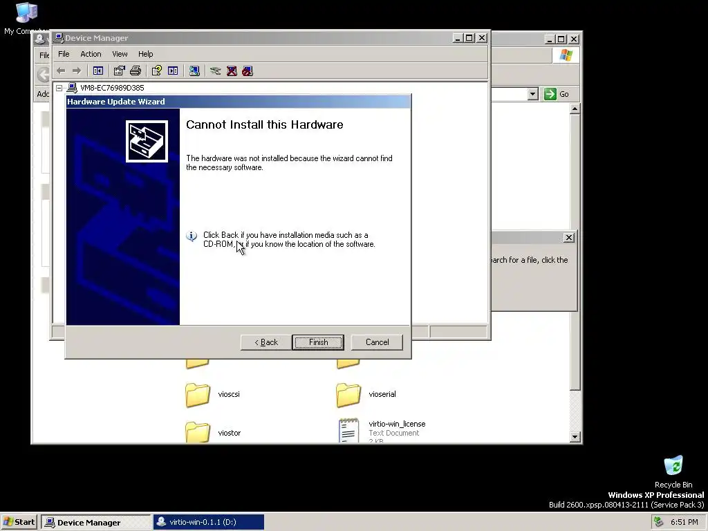Click Explorer scrollbar down arrow
This screenshot has width=708, height=531.
pos(575,437)
